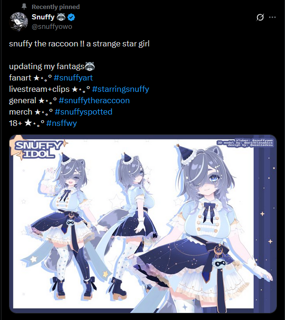This screenshot has height=320, width=285.
Task: Click the #snuffytheraccoon hashtag
Action: [94, 101]
